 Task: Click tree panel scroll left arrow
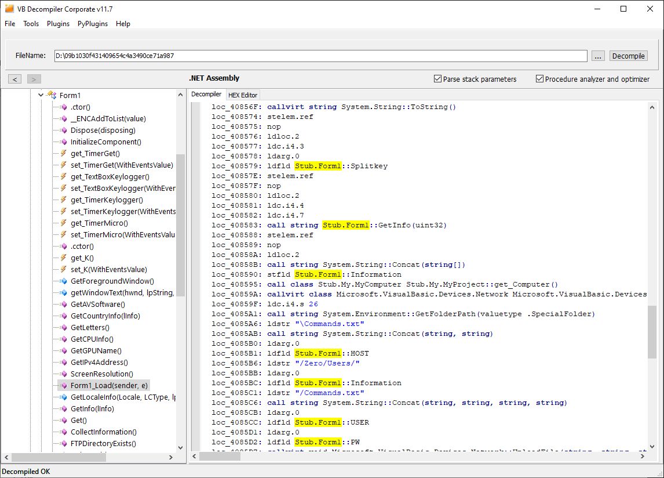(6, 457)
